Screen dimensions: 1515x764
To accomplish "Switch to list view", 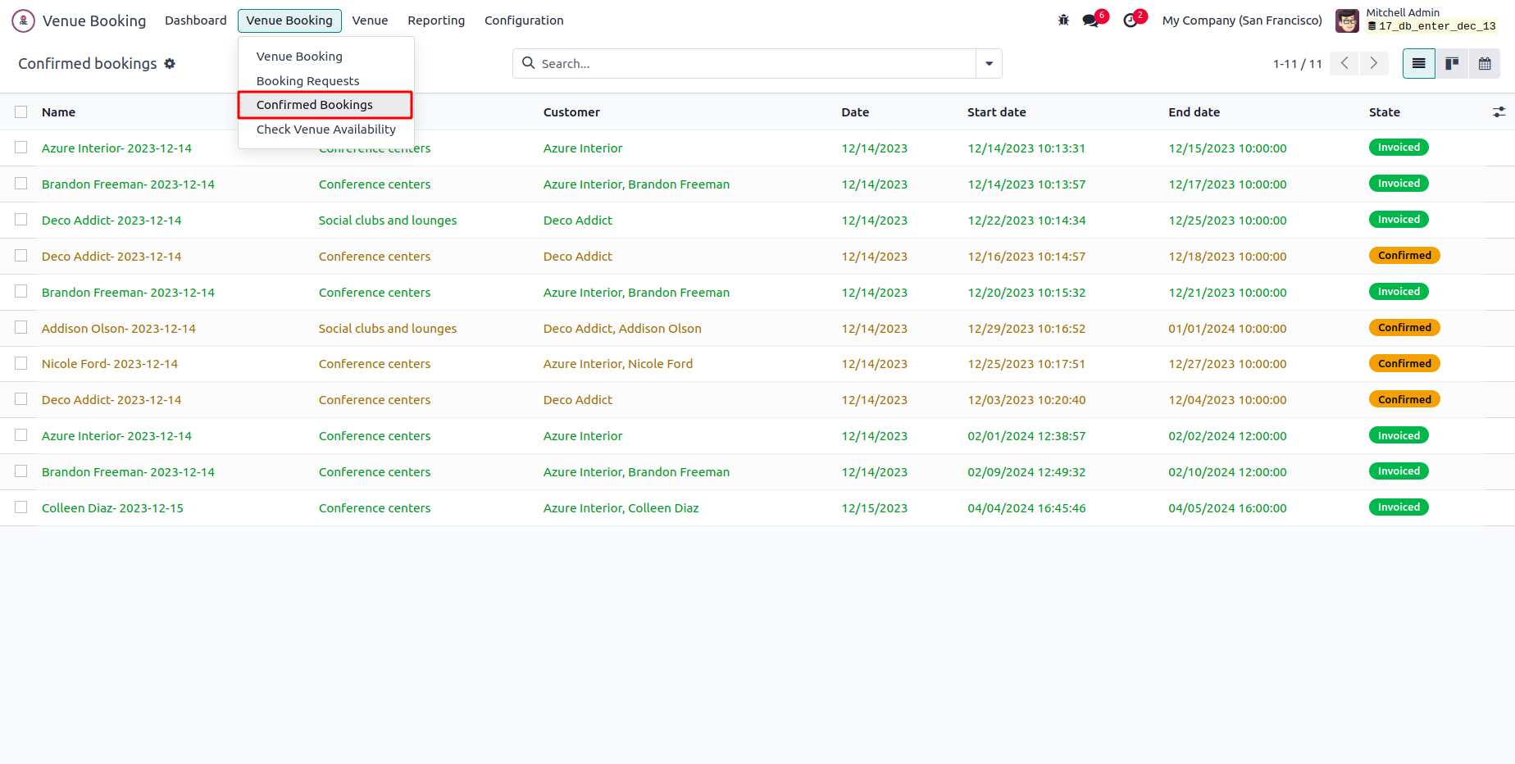I will tap(1419, 63).
